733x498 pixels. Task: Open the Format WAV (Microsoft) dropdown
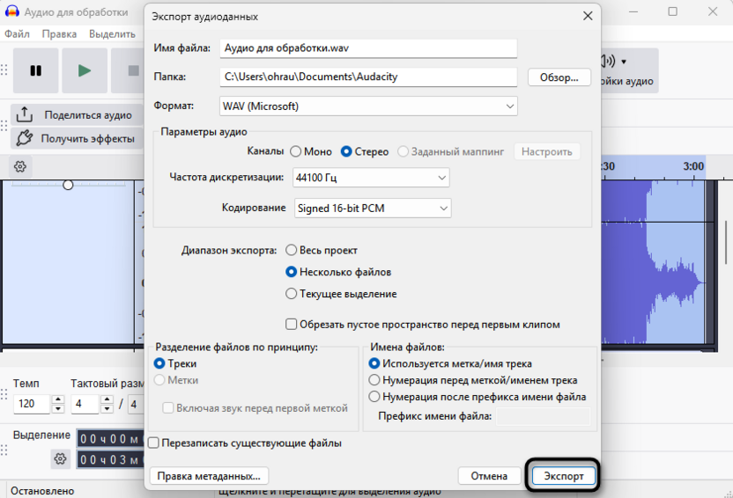pyautogui.click(x=368, y=106)
